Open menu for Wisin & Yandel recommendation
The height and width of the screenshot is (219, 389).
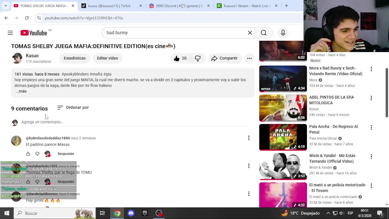coord(371,157)
